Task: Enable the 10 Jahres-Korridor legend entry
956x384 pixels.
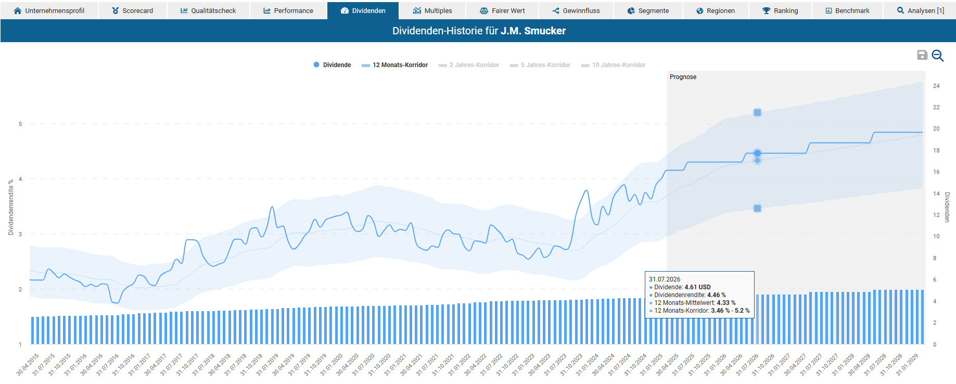Action: point(613,65)
